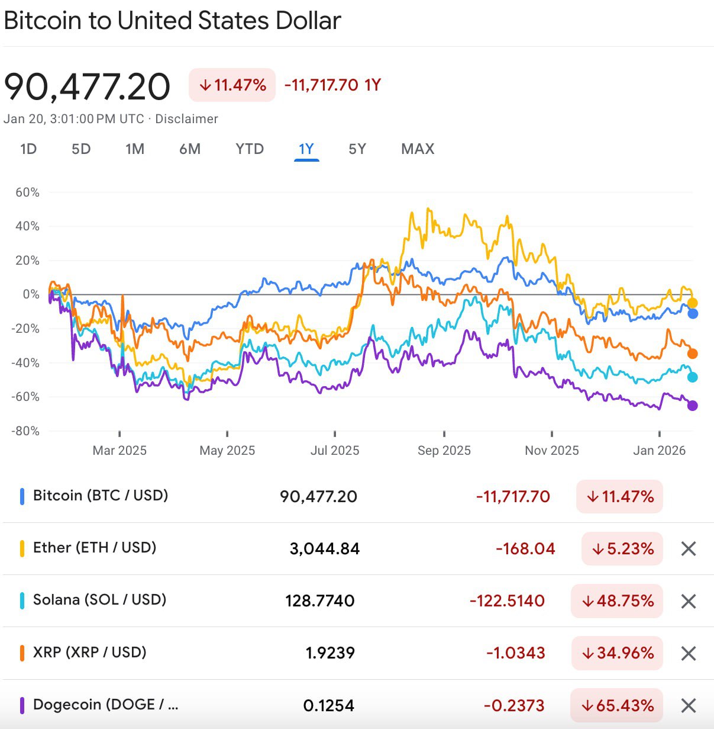Image resolution: width=714 pixels, height=729 pixels.
Task: Remove XRP comparison with its X icon
Action: pyautogui.click(x=688, y=653)
